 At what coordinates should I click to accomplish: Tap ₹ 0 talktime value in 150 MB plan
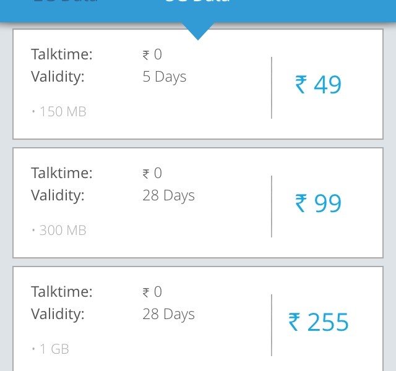pyautogui.click(x=152, y=54)
